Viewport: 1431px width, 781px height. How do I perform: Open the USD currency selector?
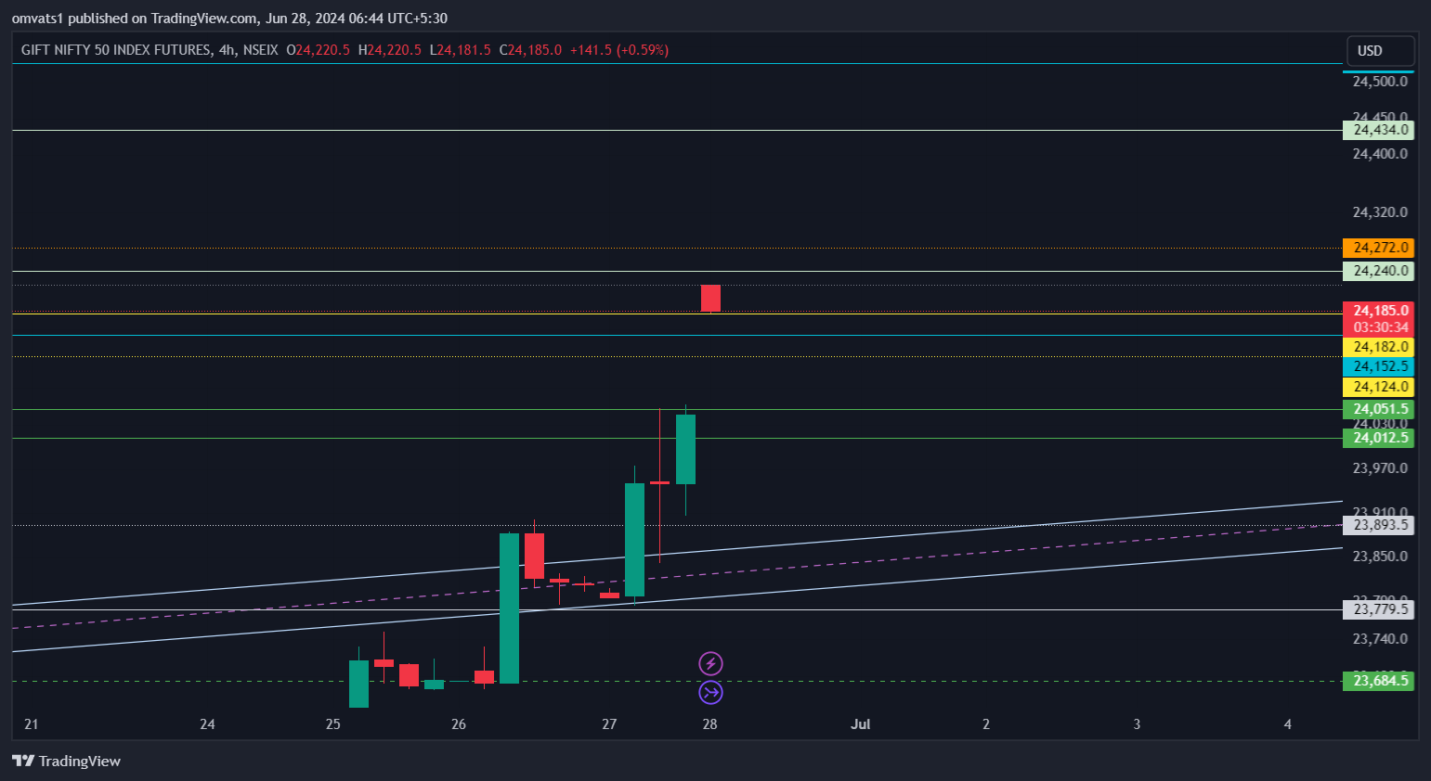(x=1381, y=51)
